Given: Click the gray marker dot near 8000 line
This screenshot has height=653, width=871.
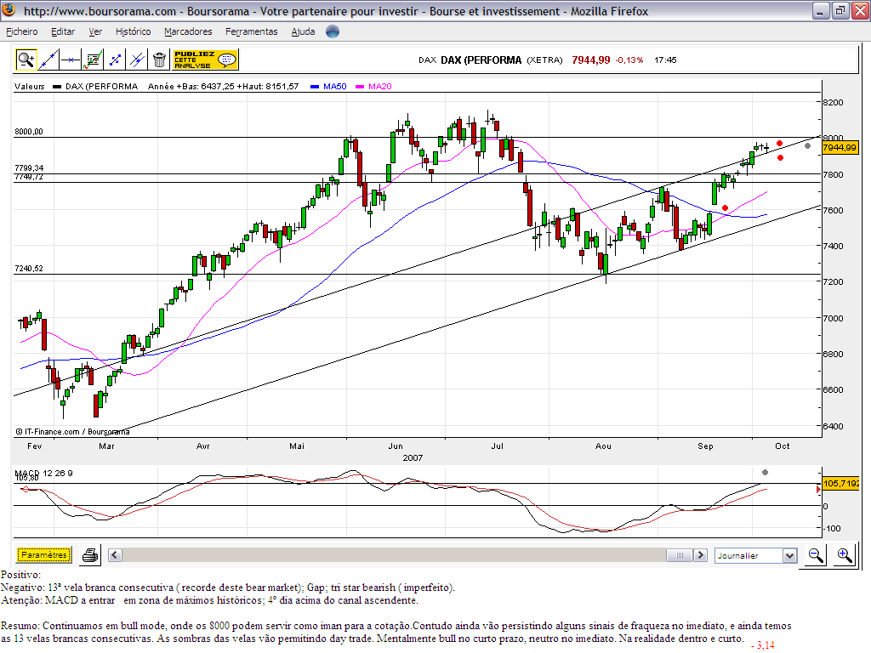Looking at the screenshot, I should [x=808, y=145].
